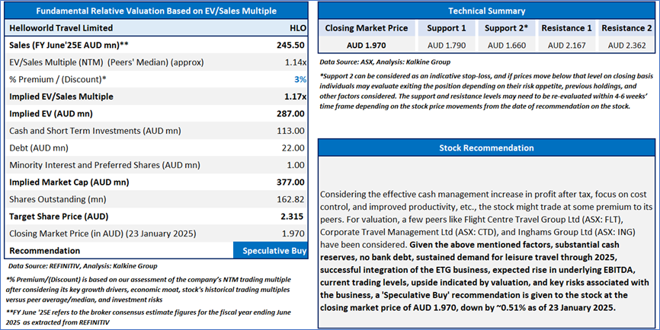
Task: Select the 'Implied EV (AUD mn)' label
Action: [51, 114]
